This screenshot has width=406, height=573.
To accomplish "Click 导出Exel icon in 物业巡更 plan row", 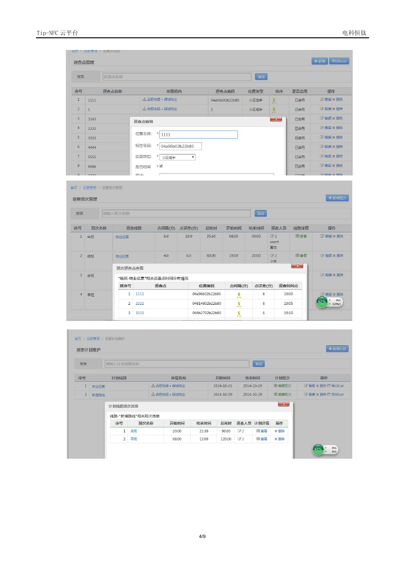I will (x=328, y=385).
